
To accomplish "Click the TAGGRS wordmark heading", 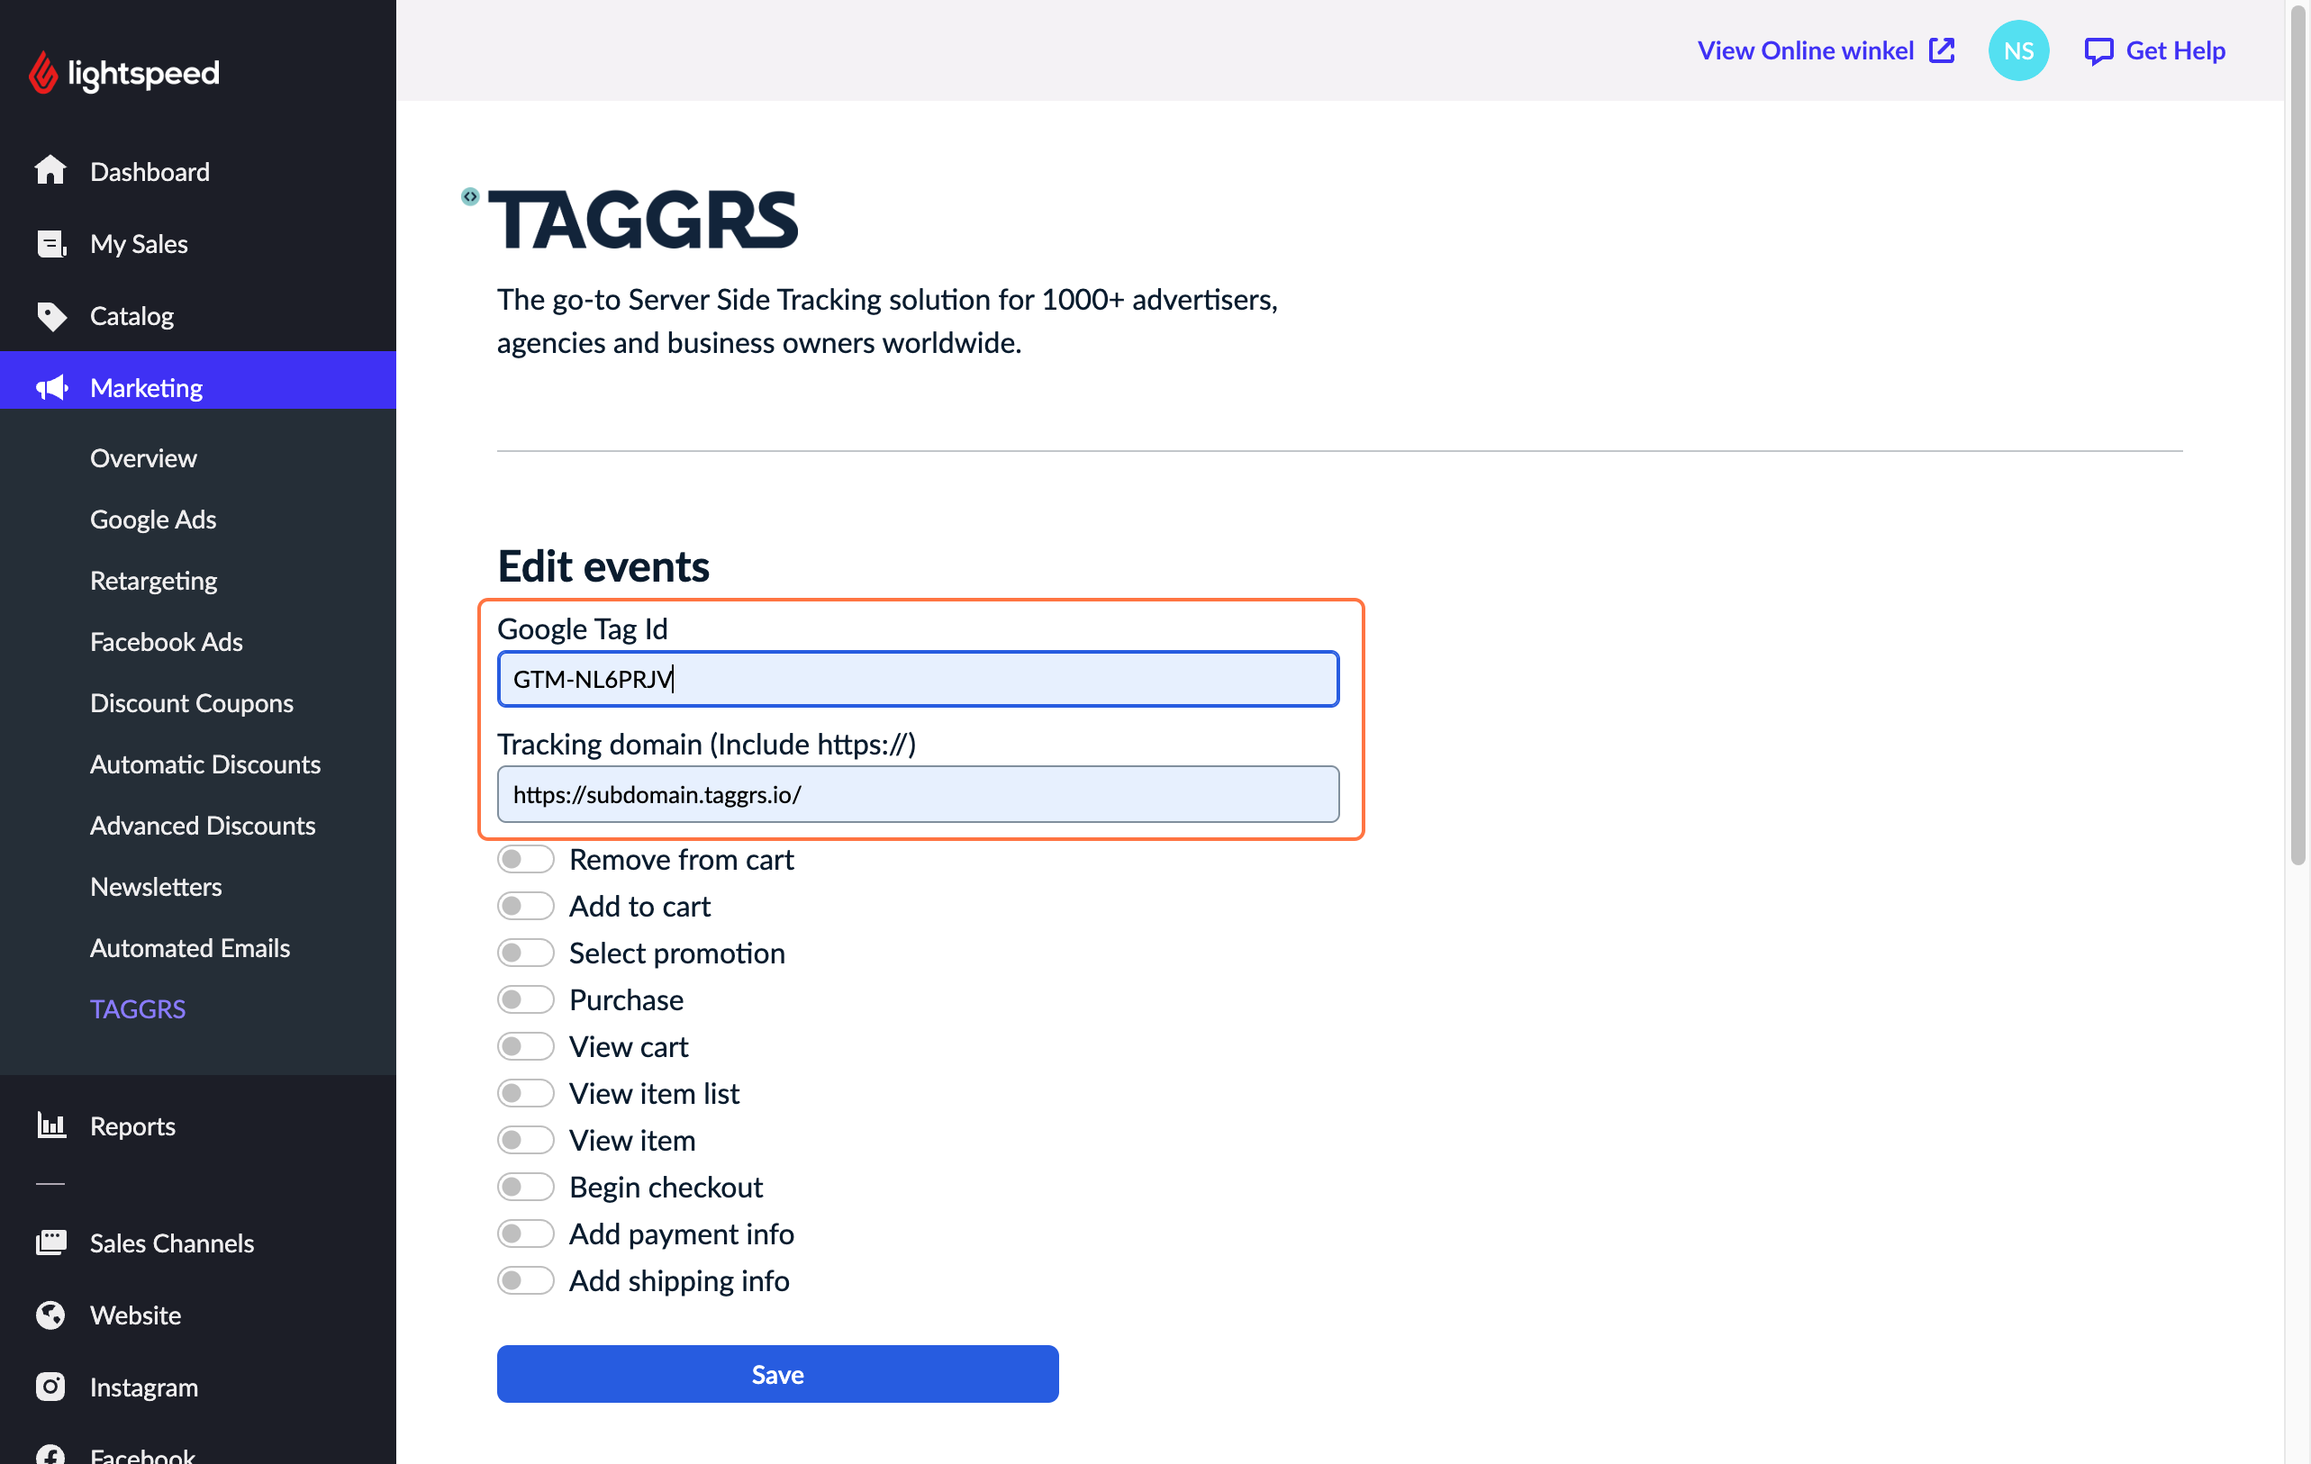I will 643,220.
